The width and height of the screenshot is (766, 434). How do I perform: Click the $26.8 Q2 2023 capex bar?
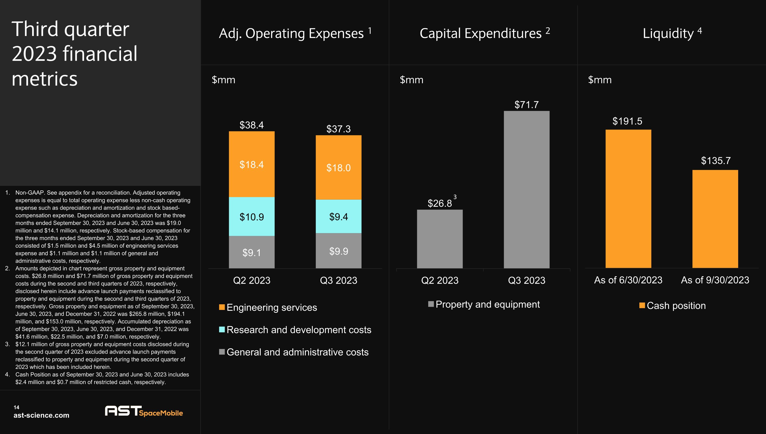tap(440, 238)
